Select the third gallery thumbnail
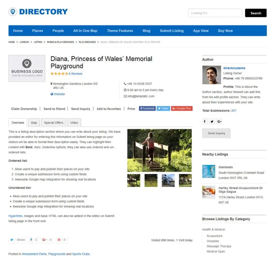Image resolution: width=278 pixels, height=256 pixels. click(x=168, y=181)
